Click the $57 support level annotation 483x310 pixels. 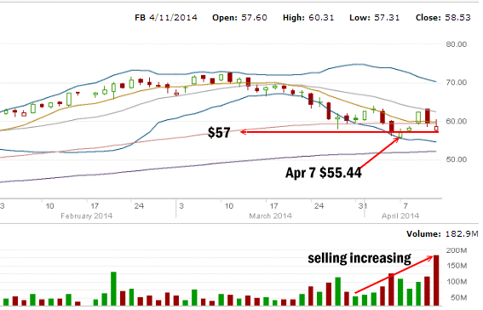[219, 133]
